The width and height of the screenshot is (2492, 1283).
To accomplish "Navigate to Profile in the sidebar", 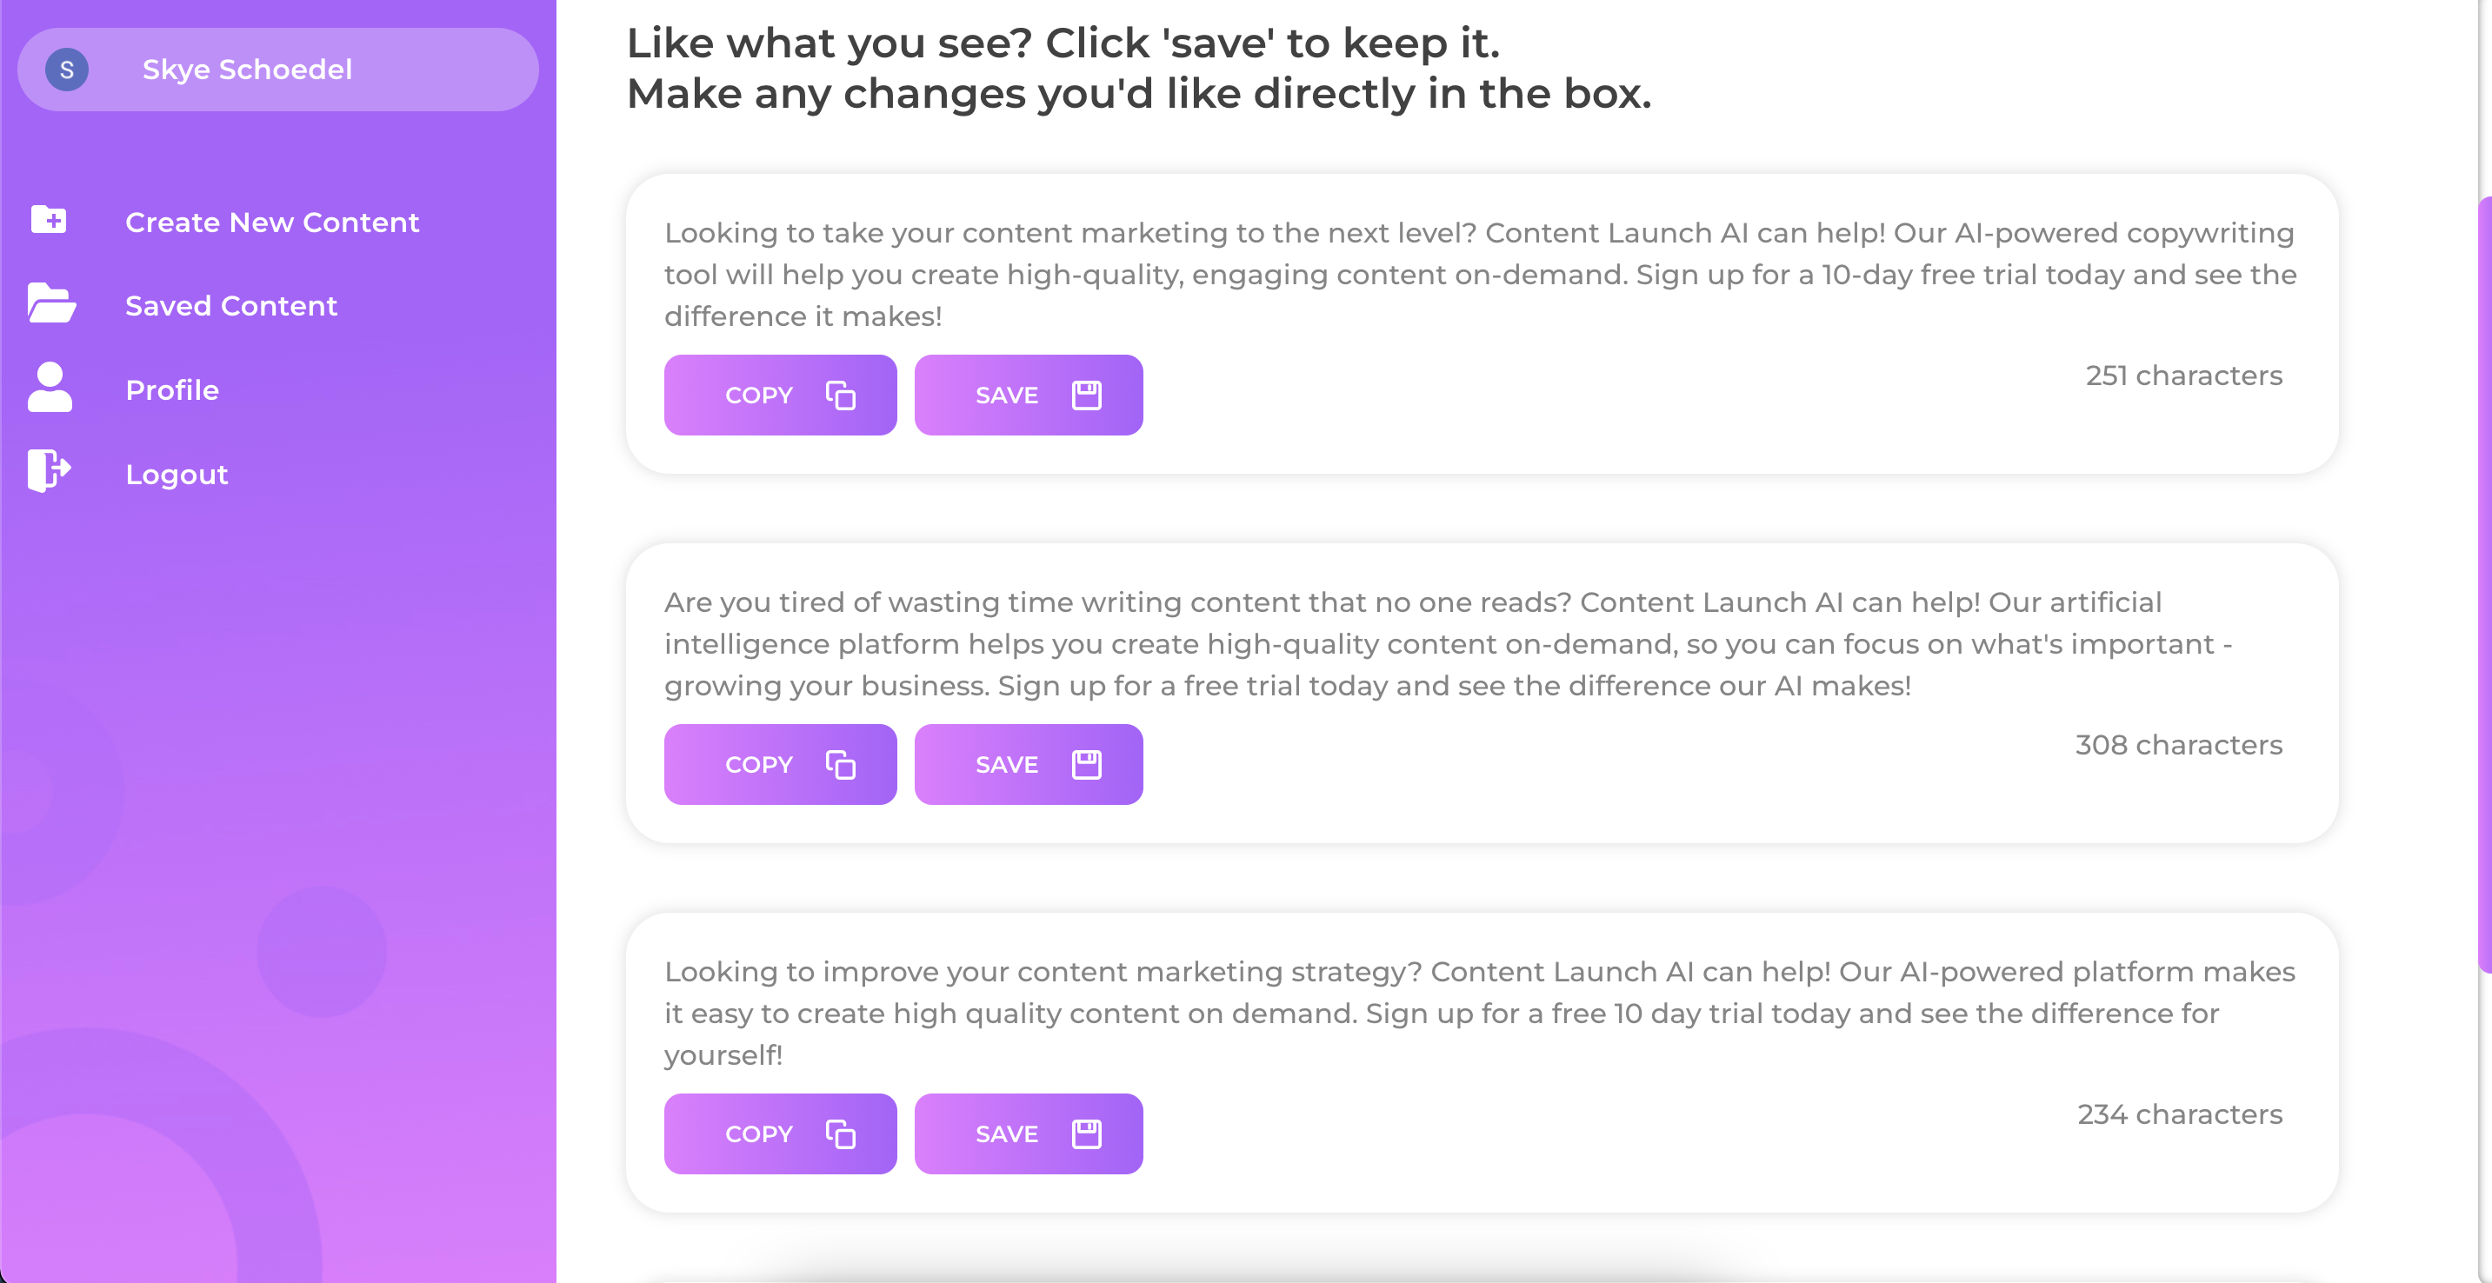I will [x=171, y=389].
